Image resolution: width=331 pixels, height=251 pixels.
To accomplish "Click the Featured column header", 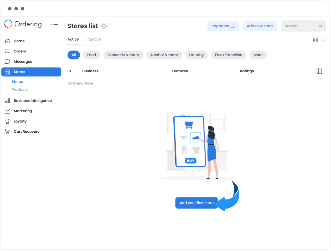I will point(180,71).
